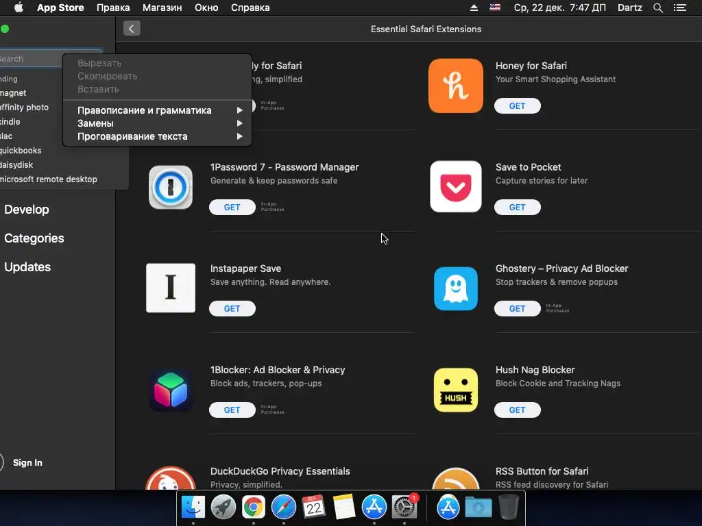702x526 pixels.
Task: Open the Hush Nag Blocker title
Action: click(x=535, y=370)
